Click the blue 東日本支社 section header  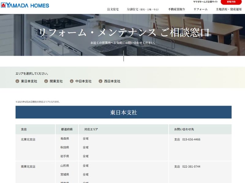(123, 112)
